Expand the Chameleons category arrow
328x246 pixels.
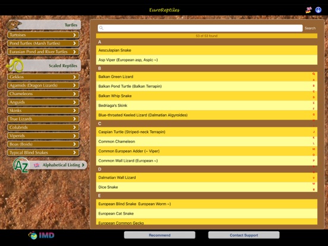tap(74, 94)
